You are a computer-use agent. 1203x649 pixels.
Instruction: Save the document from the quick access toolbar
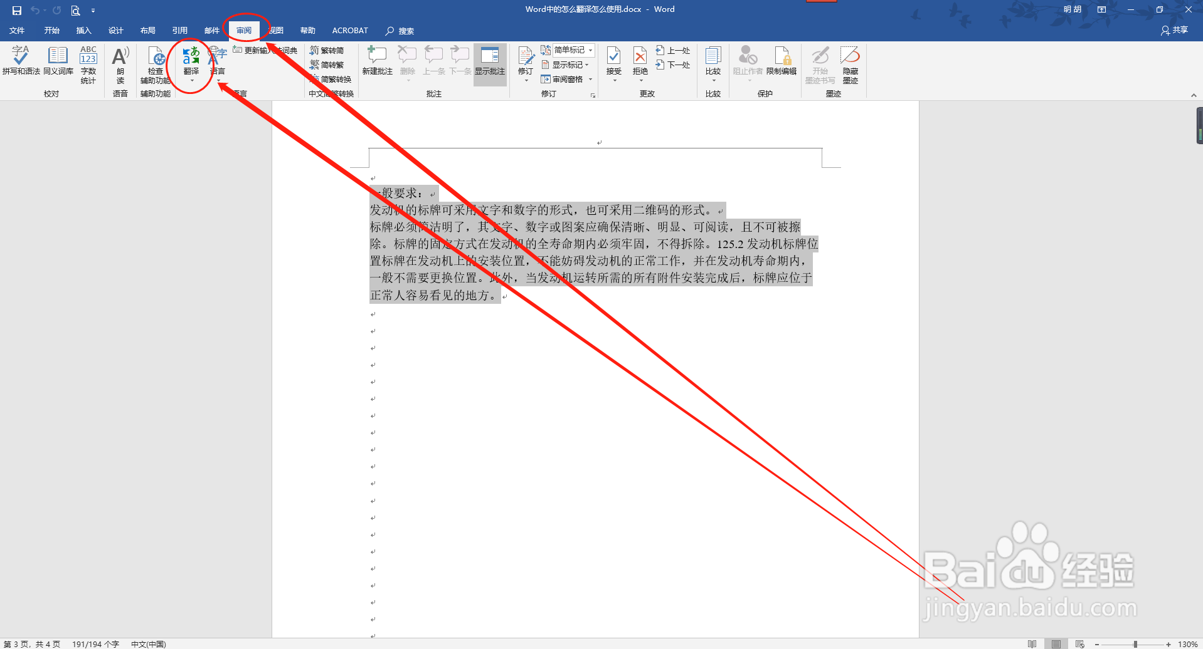tap(17, 10)
